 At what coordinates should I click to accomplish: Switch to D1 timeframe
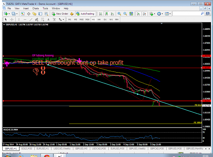pos(105,19)
